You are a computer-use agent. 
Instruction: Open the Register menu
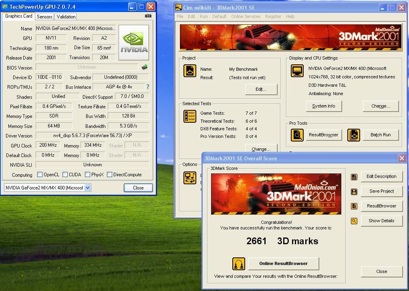pyautogui.click(x=273, y=16)
